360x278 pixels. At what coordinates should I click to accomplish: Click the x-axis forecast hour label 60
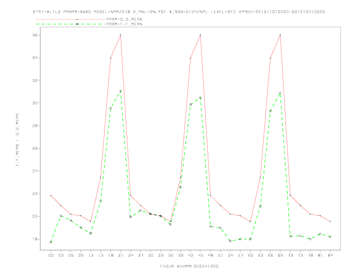(x=250, y=255)
